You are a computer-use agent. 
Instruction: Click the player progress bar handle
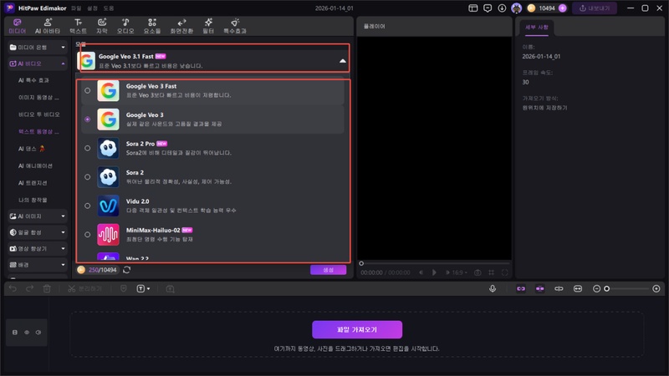click(361, 263)
